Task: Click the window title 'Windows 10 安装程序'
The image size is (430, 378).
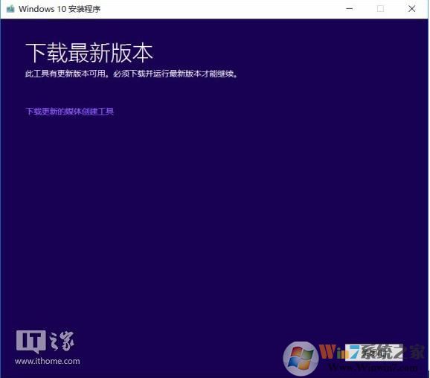Action: tap(60, 9)
